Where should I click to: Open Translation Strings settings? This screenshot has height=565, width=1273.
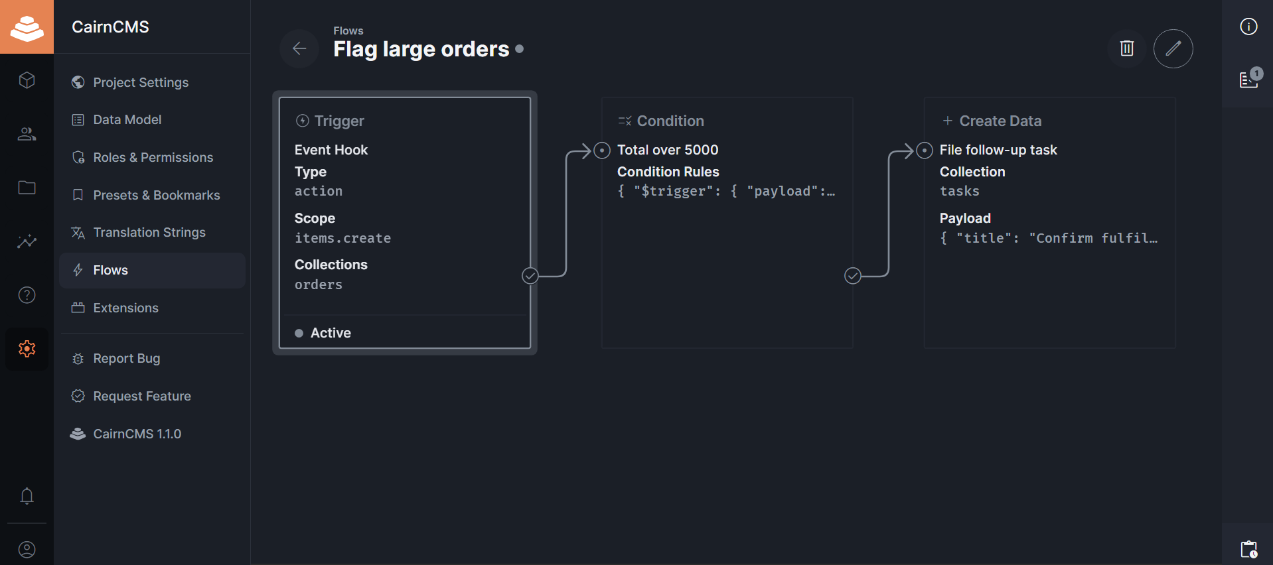[152, 233]
